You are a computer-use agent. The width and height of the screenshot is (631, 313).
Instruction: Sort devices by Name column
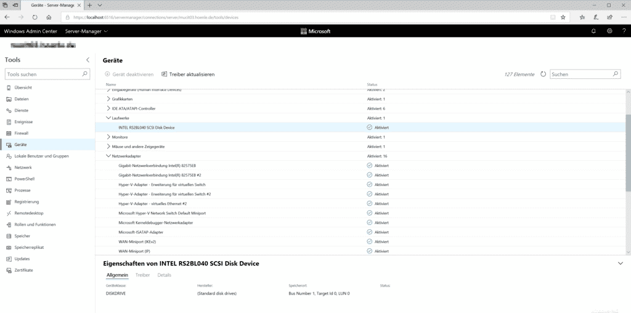pyautogui.click(x=111, y=84)
